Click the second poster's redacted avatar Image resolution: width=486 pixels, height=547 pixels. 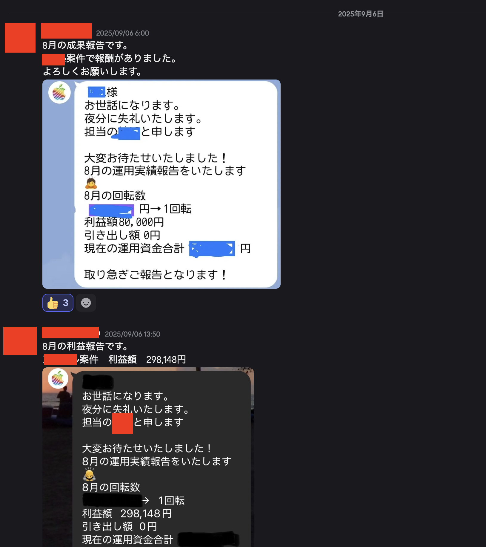pyautogui.click(x=20, y=341)
